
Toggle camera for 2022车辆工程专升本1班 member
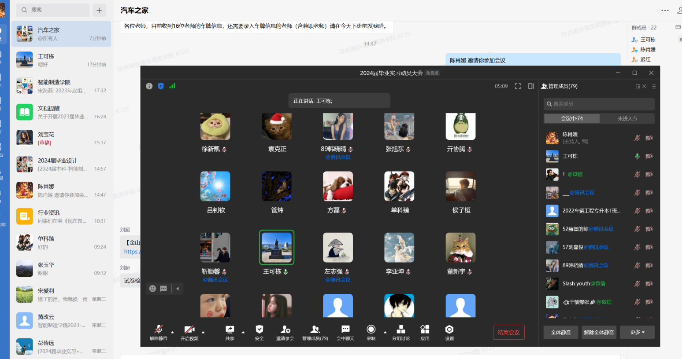click(649, 211)
